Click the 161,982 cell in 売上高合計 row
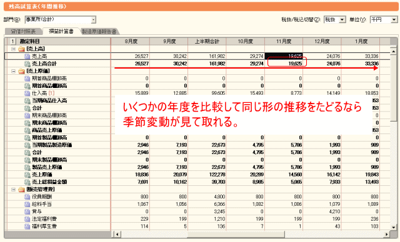Screen dimensions: 400x242 click(x=207, y=64)
